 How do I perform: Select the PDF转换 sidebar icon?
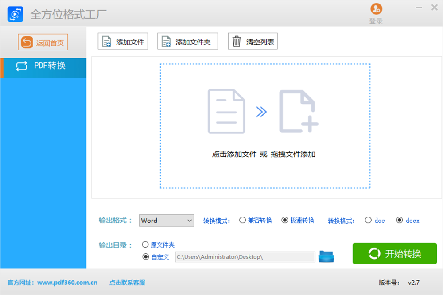click(22, 68)
